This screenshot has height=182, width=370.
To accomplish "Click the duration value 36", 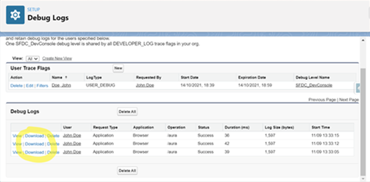I will (x=227, y=136).
